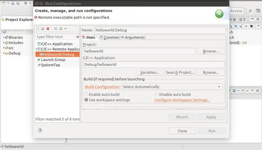Viewport: 262px width, 150px height.
Task: Click the New icon in the Eclipse main toolbar
Action: [4, 3]
